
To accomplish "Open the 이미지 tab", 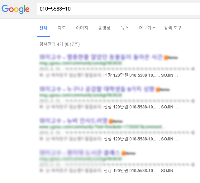I will tap(82, 28).
